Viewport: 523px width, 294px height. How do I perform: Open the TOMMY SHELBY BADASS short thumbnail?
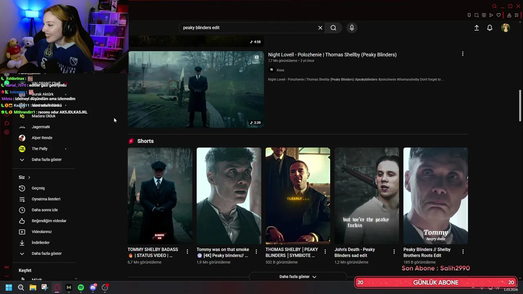(x=160, y=196)
